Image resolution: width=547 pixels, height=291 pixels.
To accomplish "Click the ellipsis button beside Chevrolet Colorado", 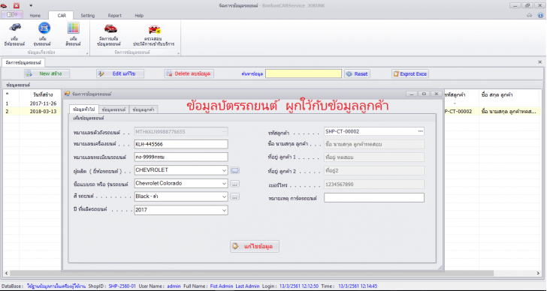I will 234,184.
